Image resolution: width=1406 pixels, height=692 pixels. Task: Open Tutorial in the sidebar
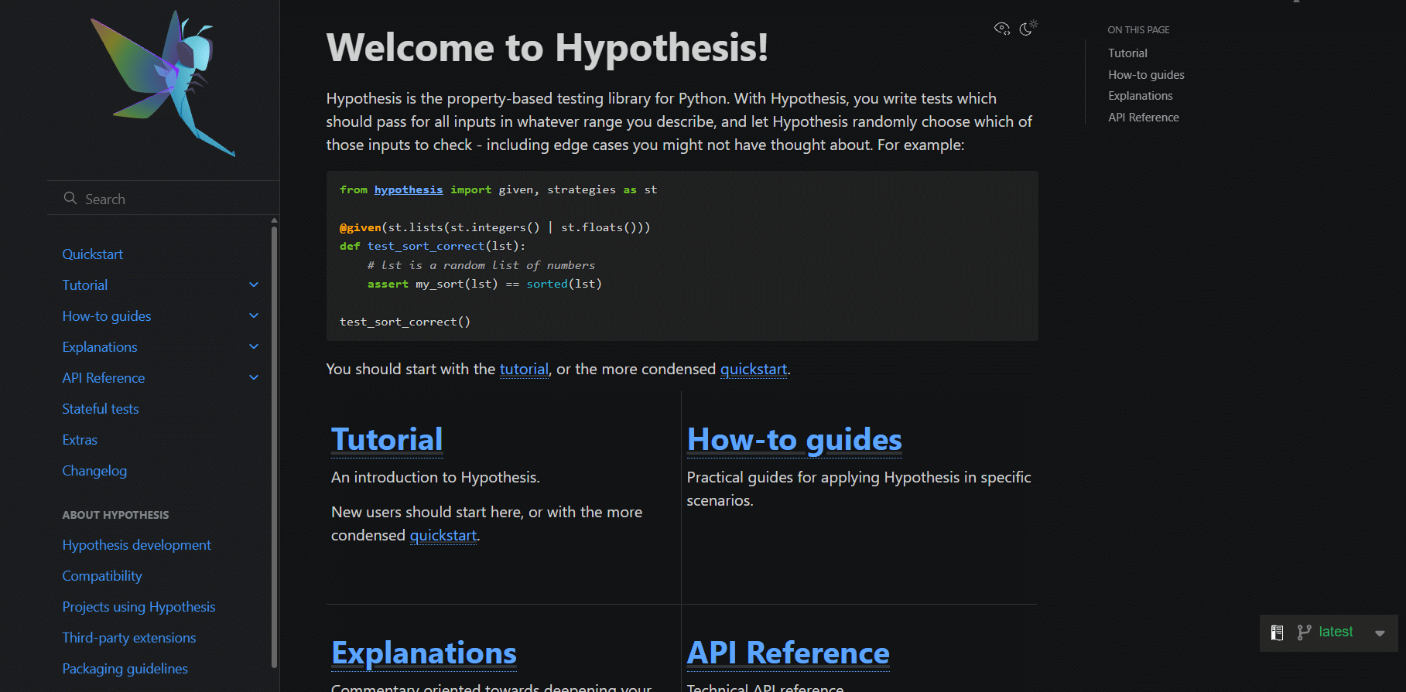point(84,285)
